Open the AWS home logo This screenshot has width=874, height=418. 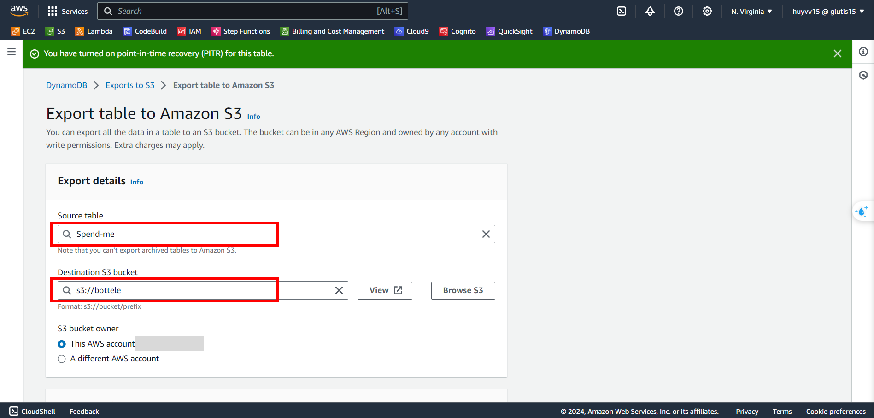pyautogui.click(x=19, y=11)
